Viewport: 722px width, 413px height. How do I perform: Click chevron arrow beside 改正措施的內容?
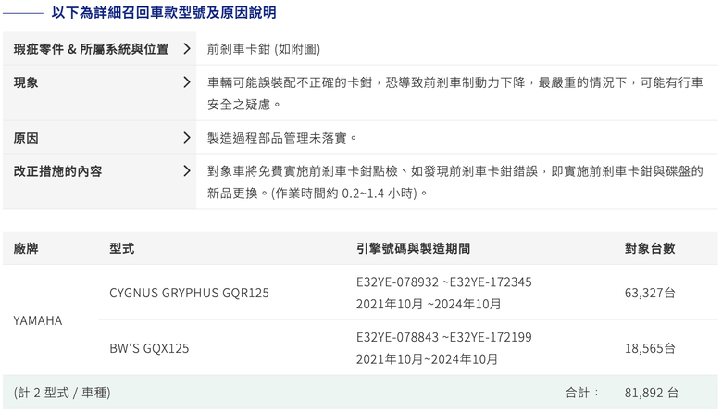186,170
